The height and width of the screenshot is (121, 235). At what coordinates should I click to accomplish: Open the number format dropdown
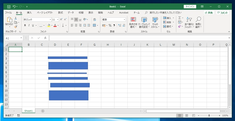(124, 19)
